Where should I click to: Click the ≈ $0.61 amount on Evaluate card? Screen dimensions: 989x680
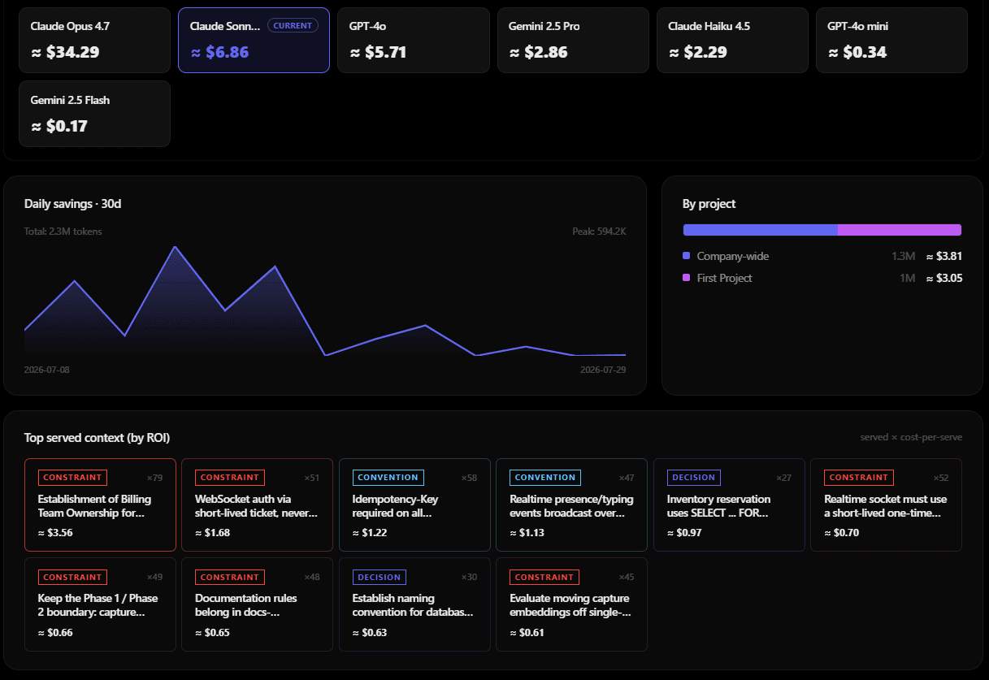click(527, 632)
